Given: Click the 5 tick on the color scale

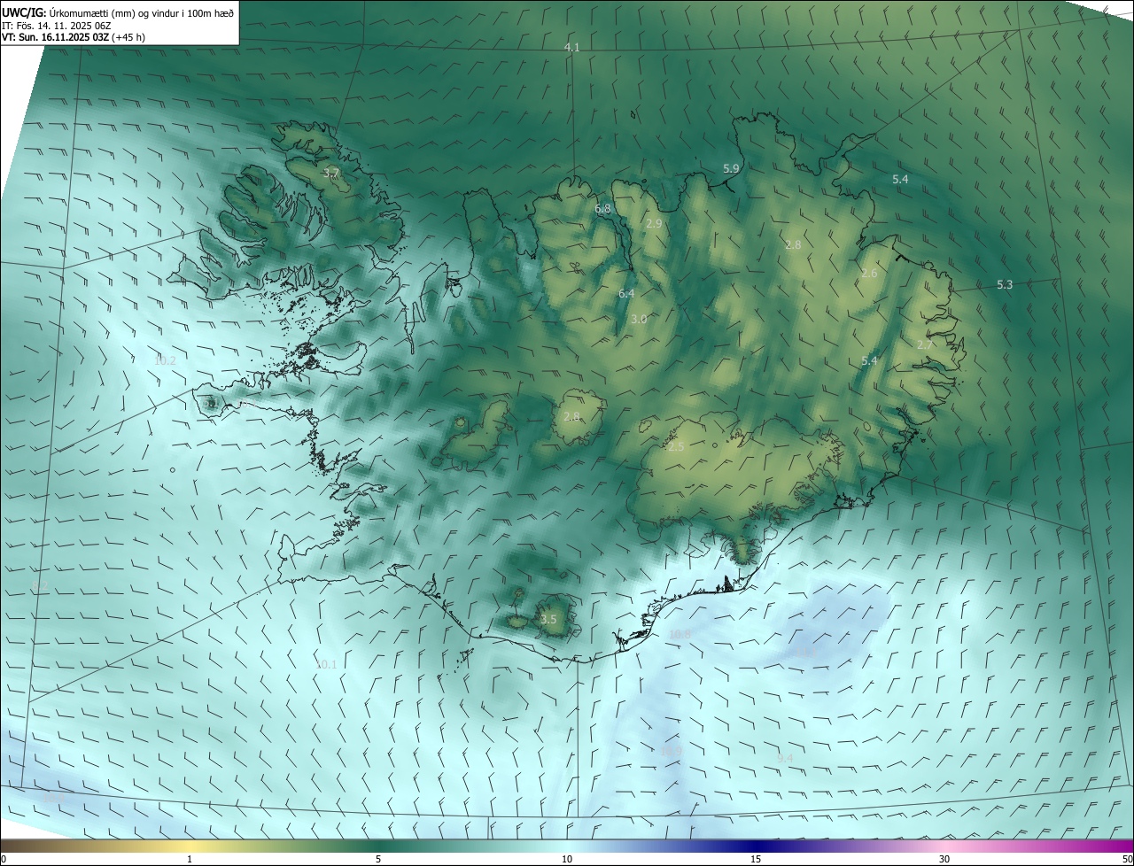Looking at the screenshot, I should click(378, 859).
